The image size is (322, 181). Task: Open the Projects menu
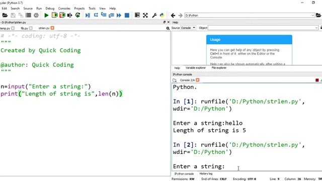(79, 9)
